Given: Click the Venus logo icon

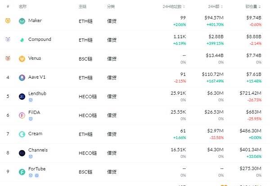Looking at the screenshot, I should [x=22, y=59].
